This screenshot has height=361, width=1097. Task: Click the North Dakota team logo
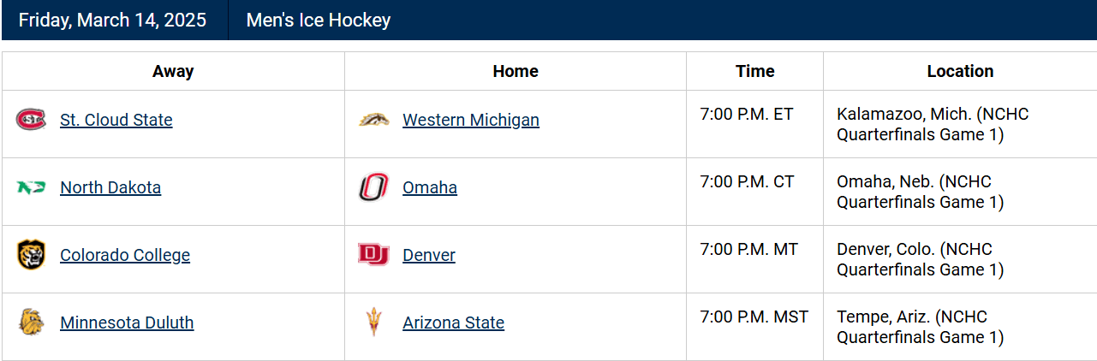(x=31, y=187)
